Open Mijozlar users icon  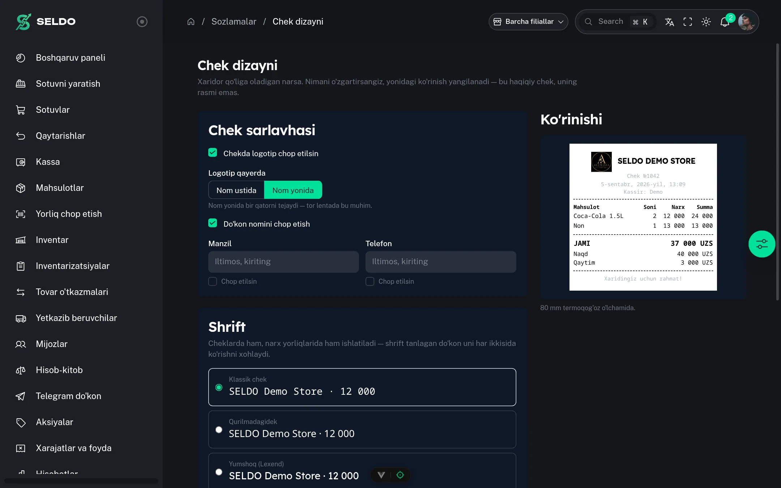point(21,344)
